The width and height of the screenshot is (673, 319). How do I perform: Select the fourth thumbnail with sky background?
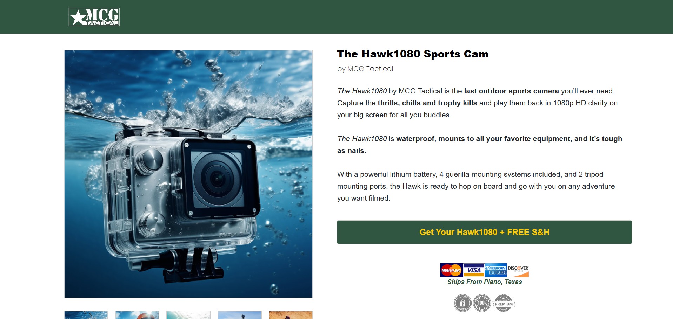240,315
